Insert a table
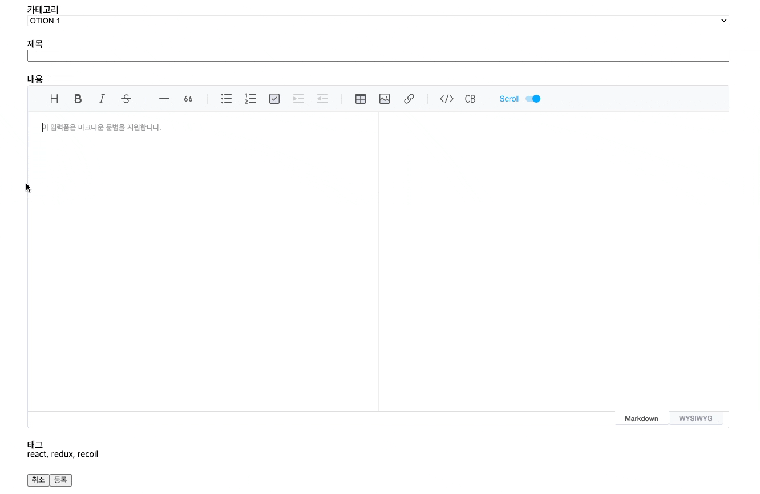 click(x=361, y=98)
